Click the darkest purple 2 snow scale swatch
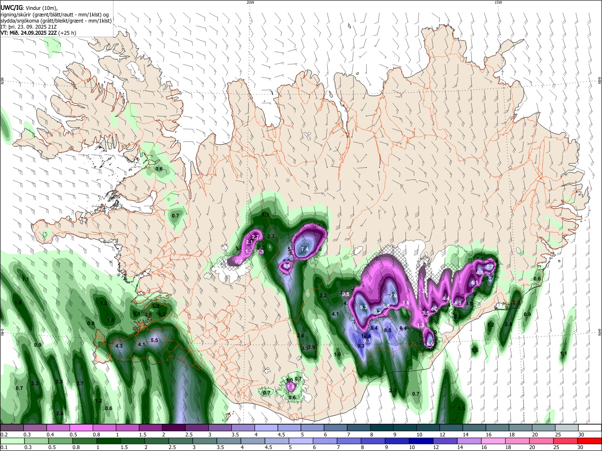The image size is (602, 451). point(174,428)
